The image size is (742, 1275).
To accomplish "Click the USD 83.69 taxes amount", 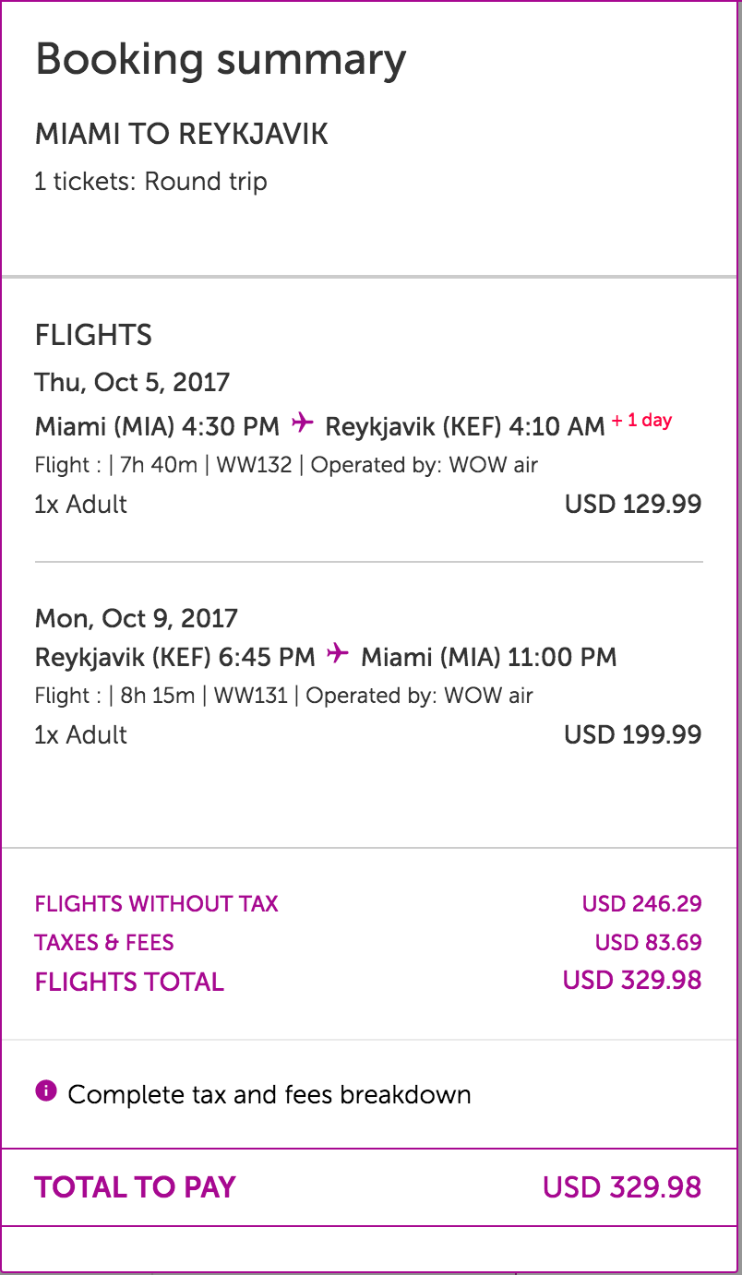I will pos(648,943).
